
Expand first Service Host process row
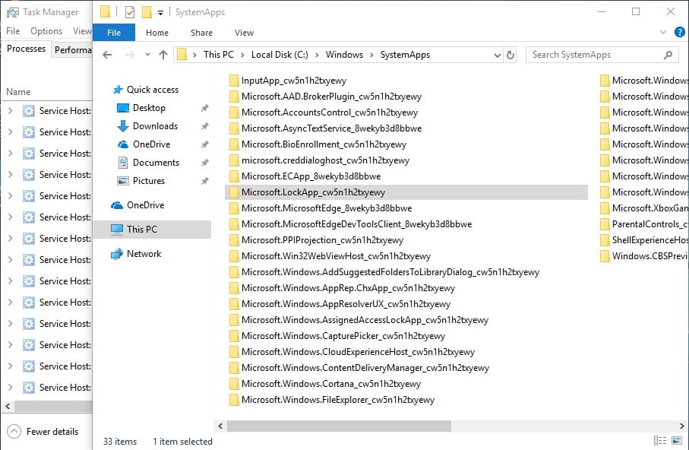click(x=10, y=111)
